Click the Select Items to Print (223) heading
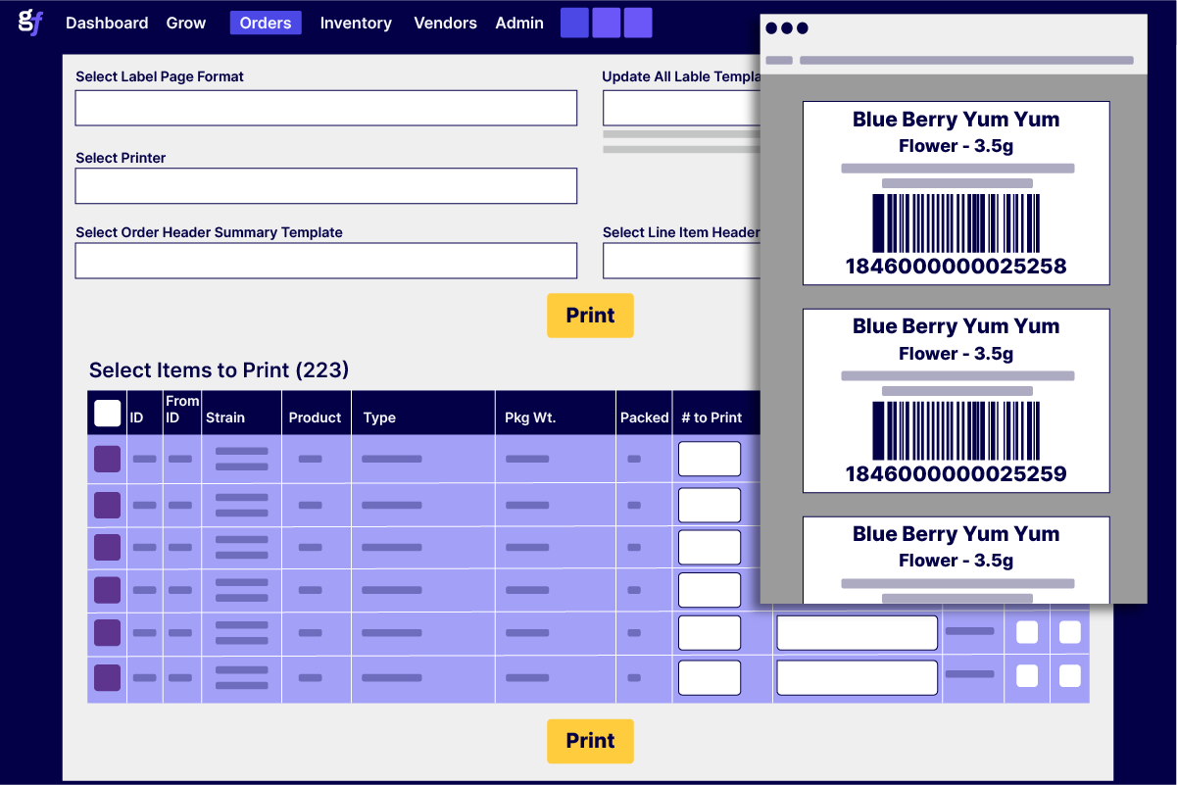Screen dimensions: 1177x785 (x=219, y=370)
